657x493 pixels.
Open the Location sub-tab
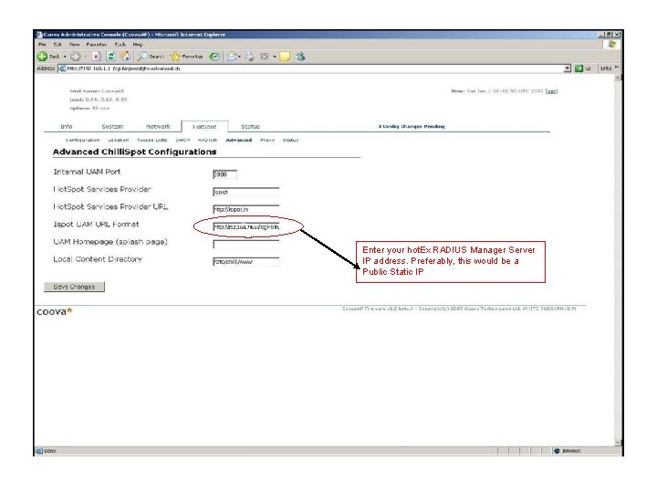click(x=118, y=140)
